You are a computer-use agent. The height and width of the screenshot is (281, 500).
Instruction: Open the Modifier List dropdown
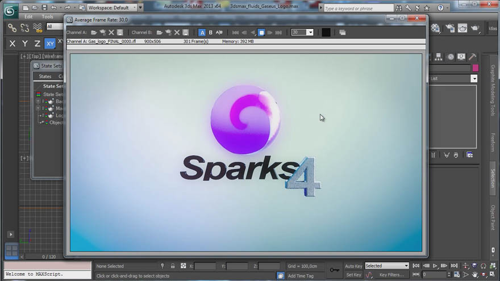[474, 78]
